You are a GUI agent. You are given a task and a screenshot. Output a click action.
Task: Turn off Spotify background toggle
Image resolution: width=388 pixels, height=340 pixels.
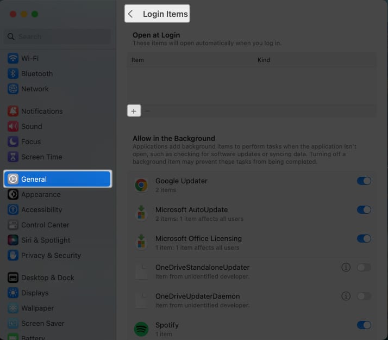pos(364,325)
